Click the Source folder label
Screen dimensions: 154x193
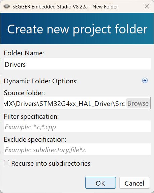(x=24, y=93)
